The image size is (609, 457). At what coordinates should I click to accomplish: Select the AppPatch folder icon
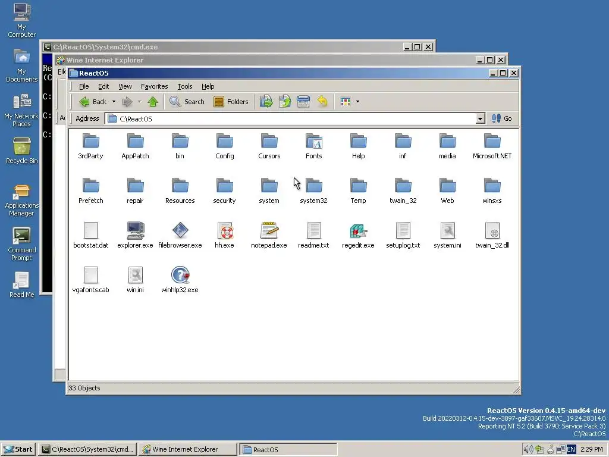[135, 141]
